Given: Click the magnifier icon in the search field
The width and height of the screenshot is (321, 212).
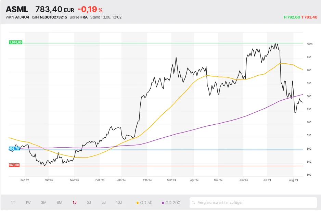Looking at the screenshot, I should pos(194,202).
